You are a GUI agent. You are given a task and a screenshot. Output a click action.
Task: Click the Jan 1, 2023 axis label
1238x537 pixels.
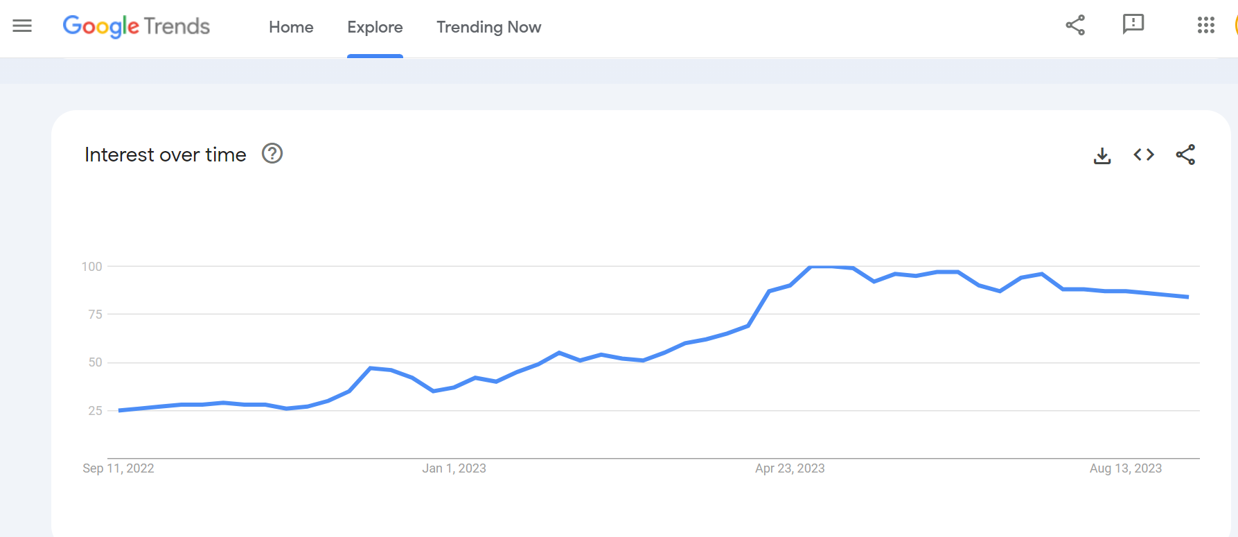(x=454, y=468)
